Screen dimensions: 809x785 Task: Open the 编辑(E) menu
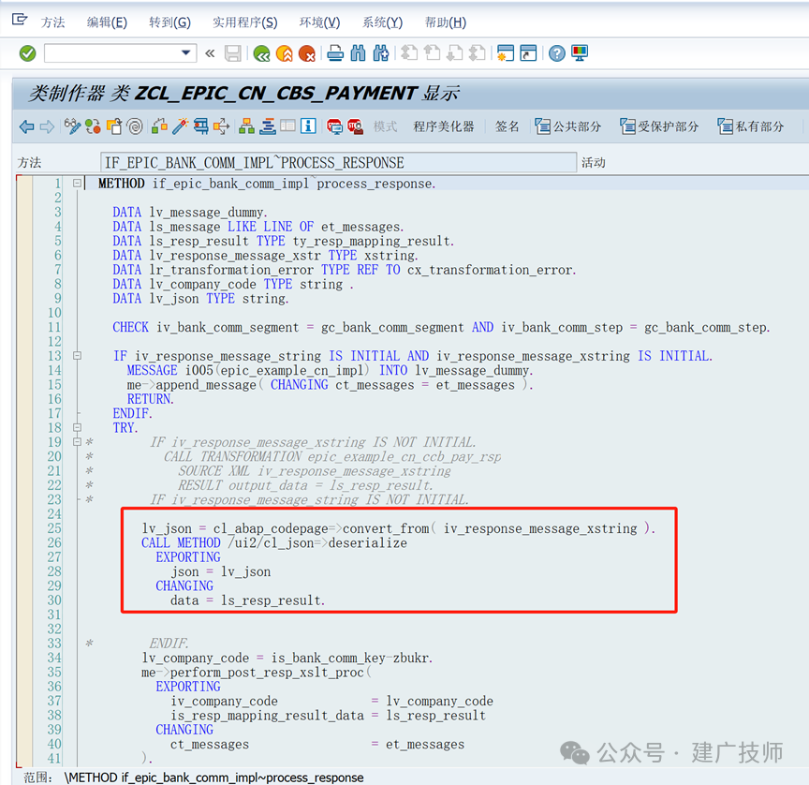107,22
